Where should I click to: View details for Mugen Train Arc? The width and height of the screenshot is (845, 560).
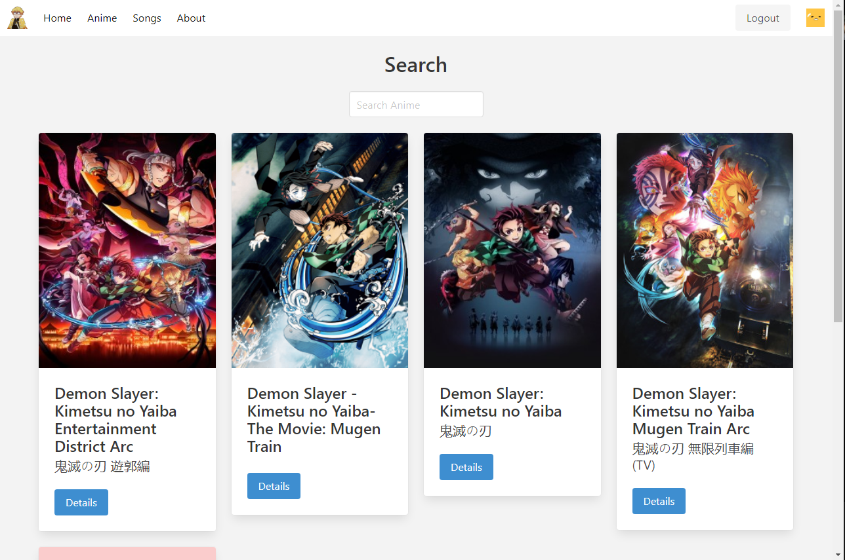(659, 501)
